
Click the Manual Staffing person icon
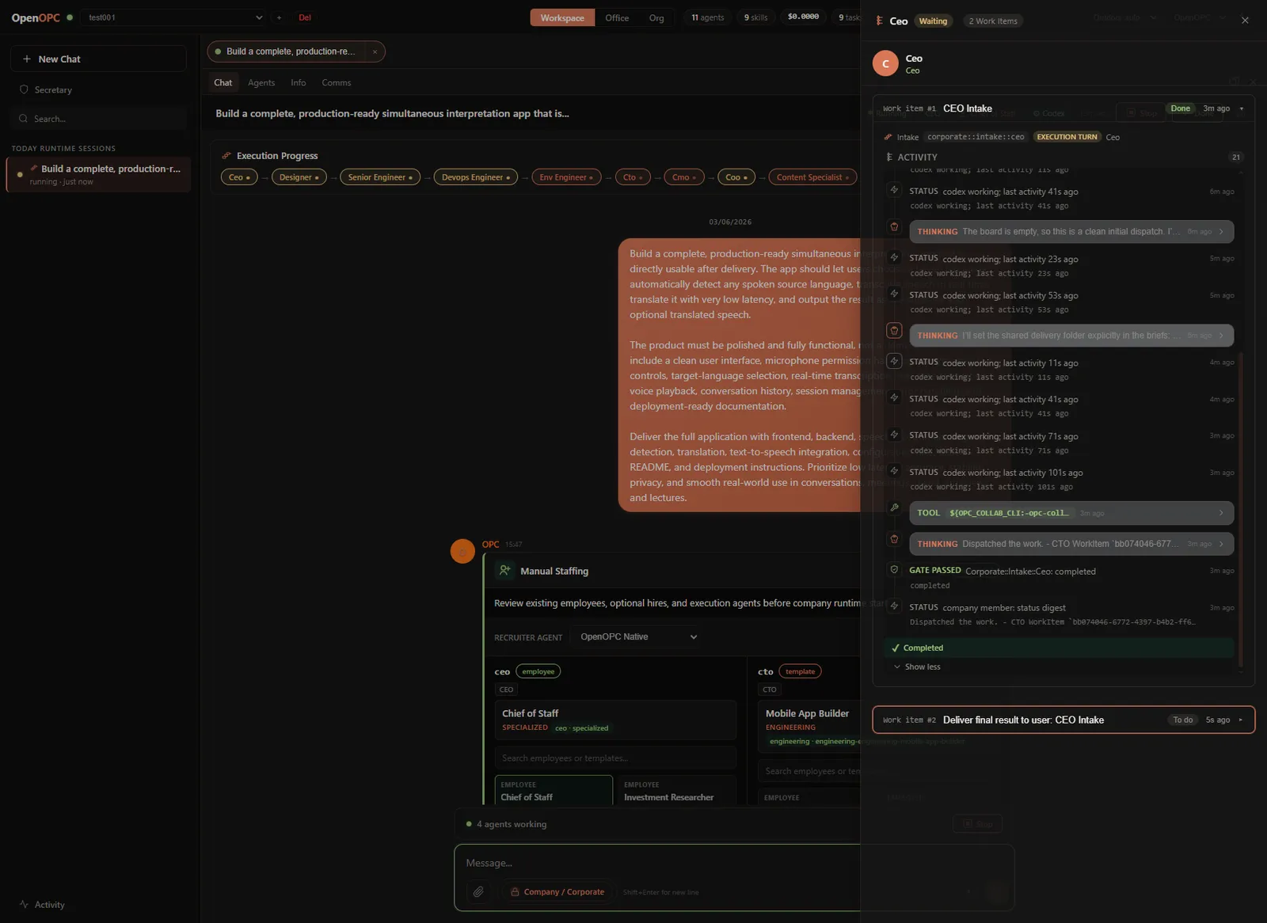[505, 570]
